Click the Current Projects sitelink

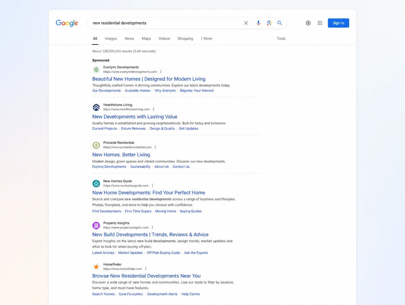pos(105,129)
